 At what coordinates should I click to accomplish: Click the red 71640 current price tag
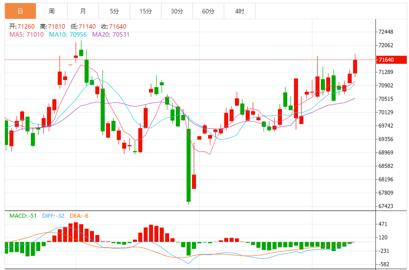pyautogui.click(x=391, y=60)
